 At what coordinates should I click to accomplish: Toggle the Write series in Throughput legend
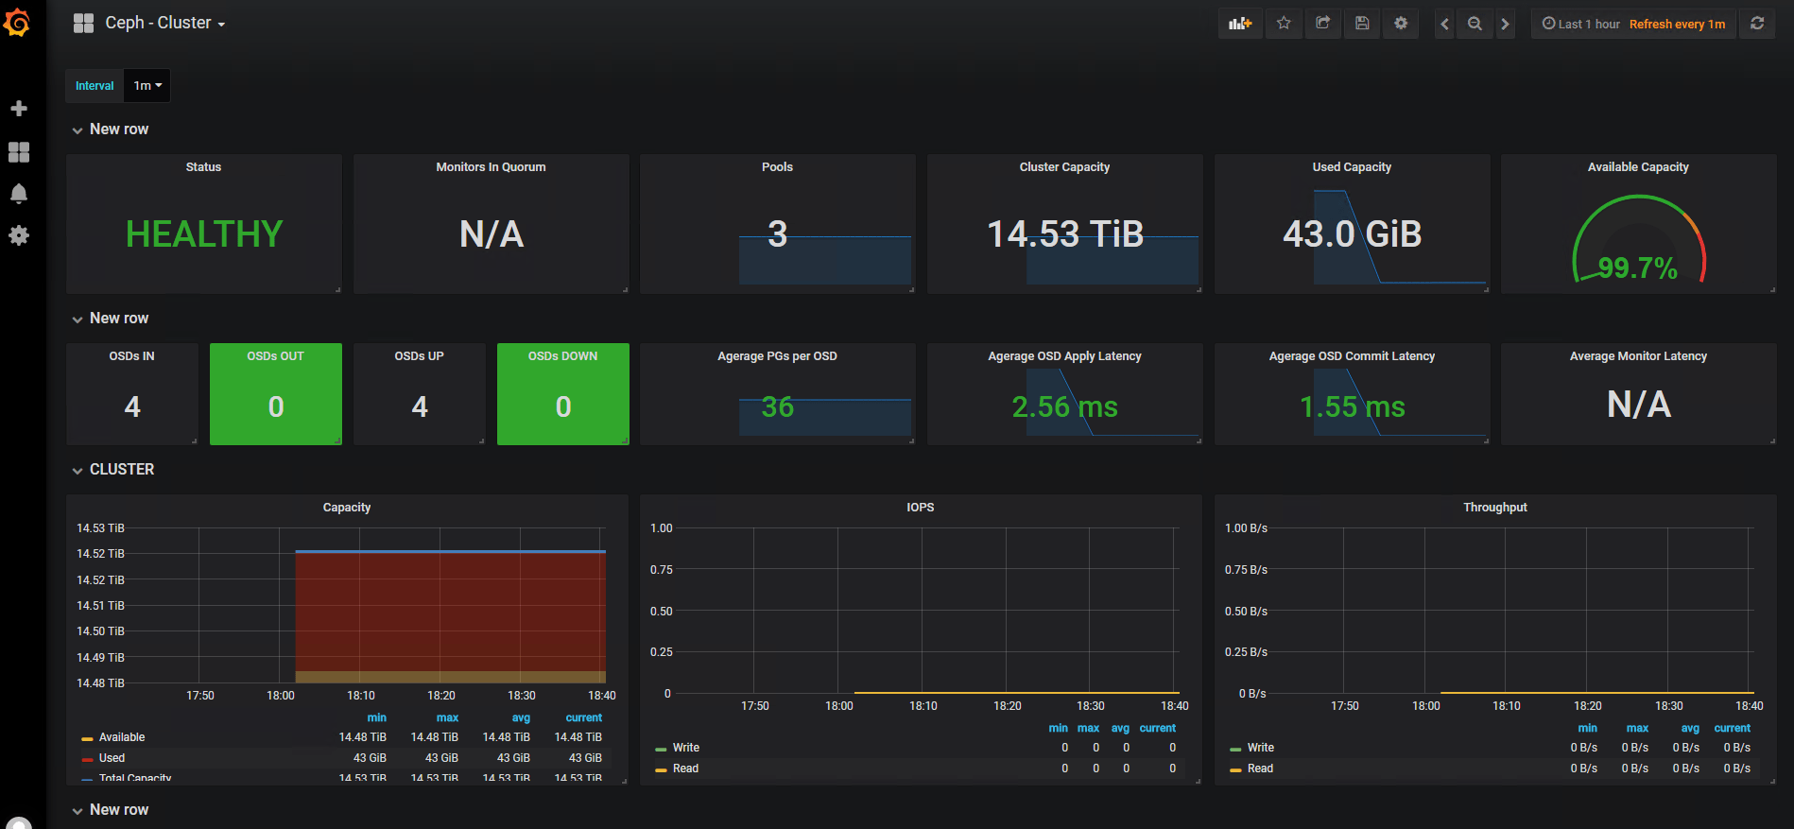point(1260,748)
